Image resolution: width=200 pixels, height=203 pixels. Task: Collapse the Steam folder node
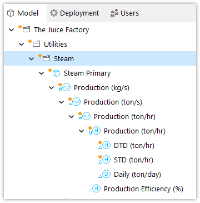[32, 59]
